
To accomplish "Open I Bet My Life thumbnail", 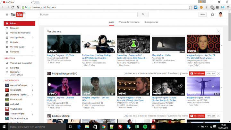I will [99, 86].
